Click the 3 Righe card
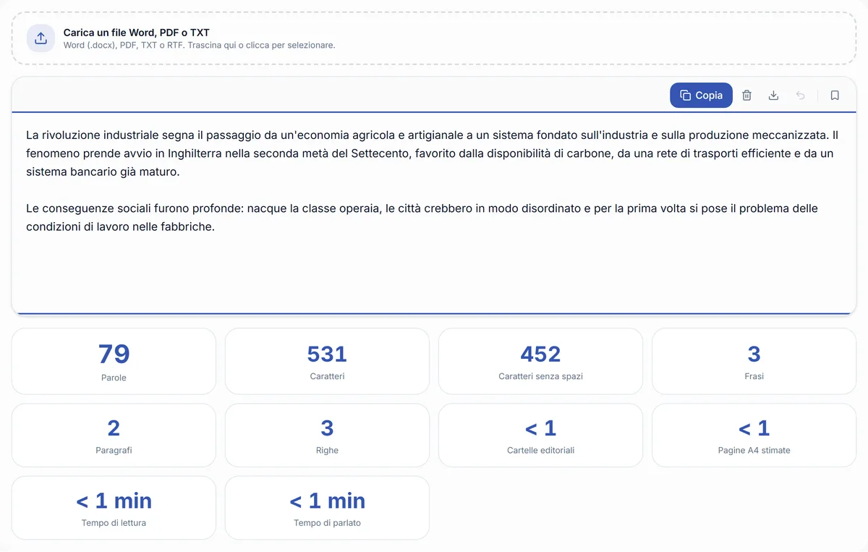Viewport: 868px width, 552px height. coord(327,435)
